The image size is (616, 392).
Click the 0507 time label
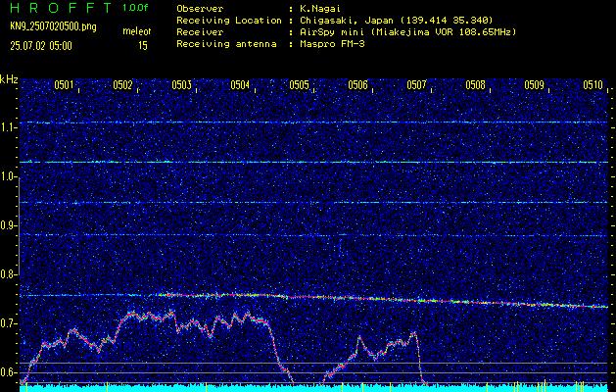(x=416, y=85)
